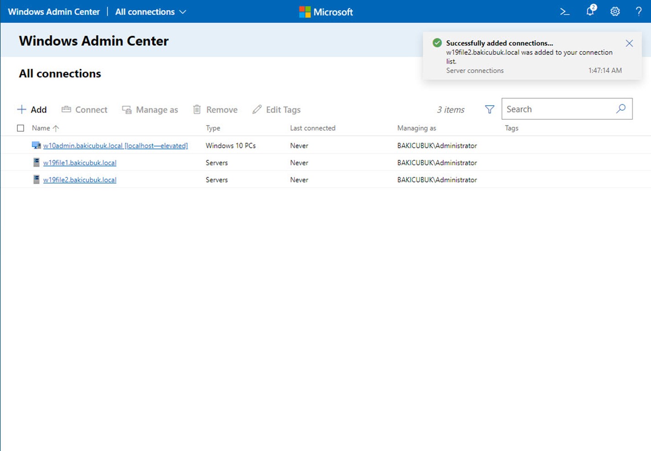Image resolution: width=651 pixels, height=451 pixels.
Task: Click the Windows 10 PCs type cell
Action: (x=231, y=146)
